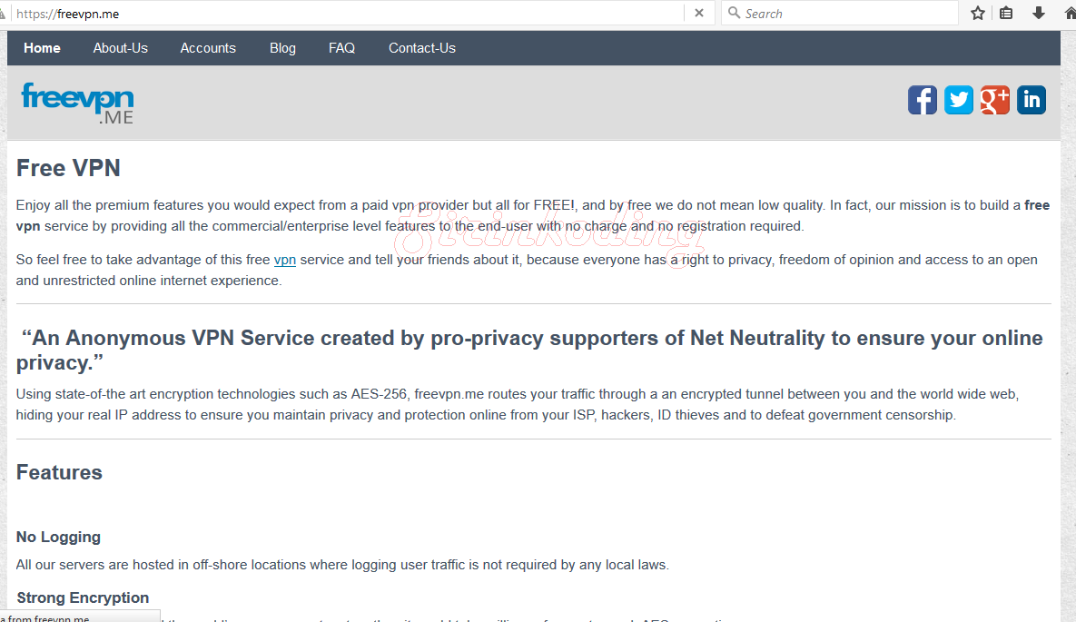Open the Google Plus social icon
This screenshot has width=1076, height=622.
[995, 100]
